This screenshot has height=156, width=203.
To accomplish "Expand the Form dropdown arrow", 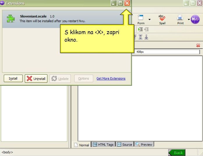I will 149,20.
